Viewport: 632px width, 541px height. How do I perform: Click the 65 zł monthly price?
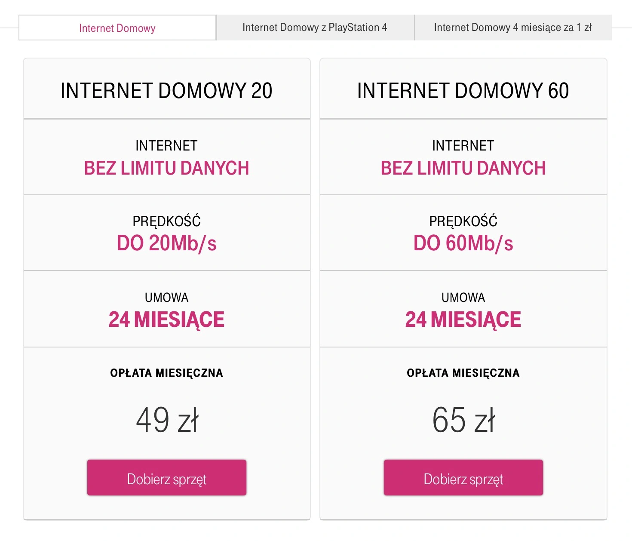[464, 420]
